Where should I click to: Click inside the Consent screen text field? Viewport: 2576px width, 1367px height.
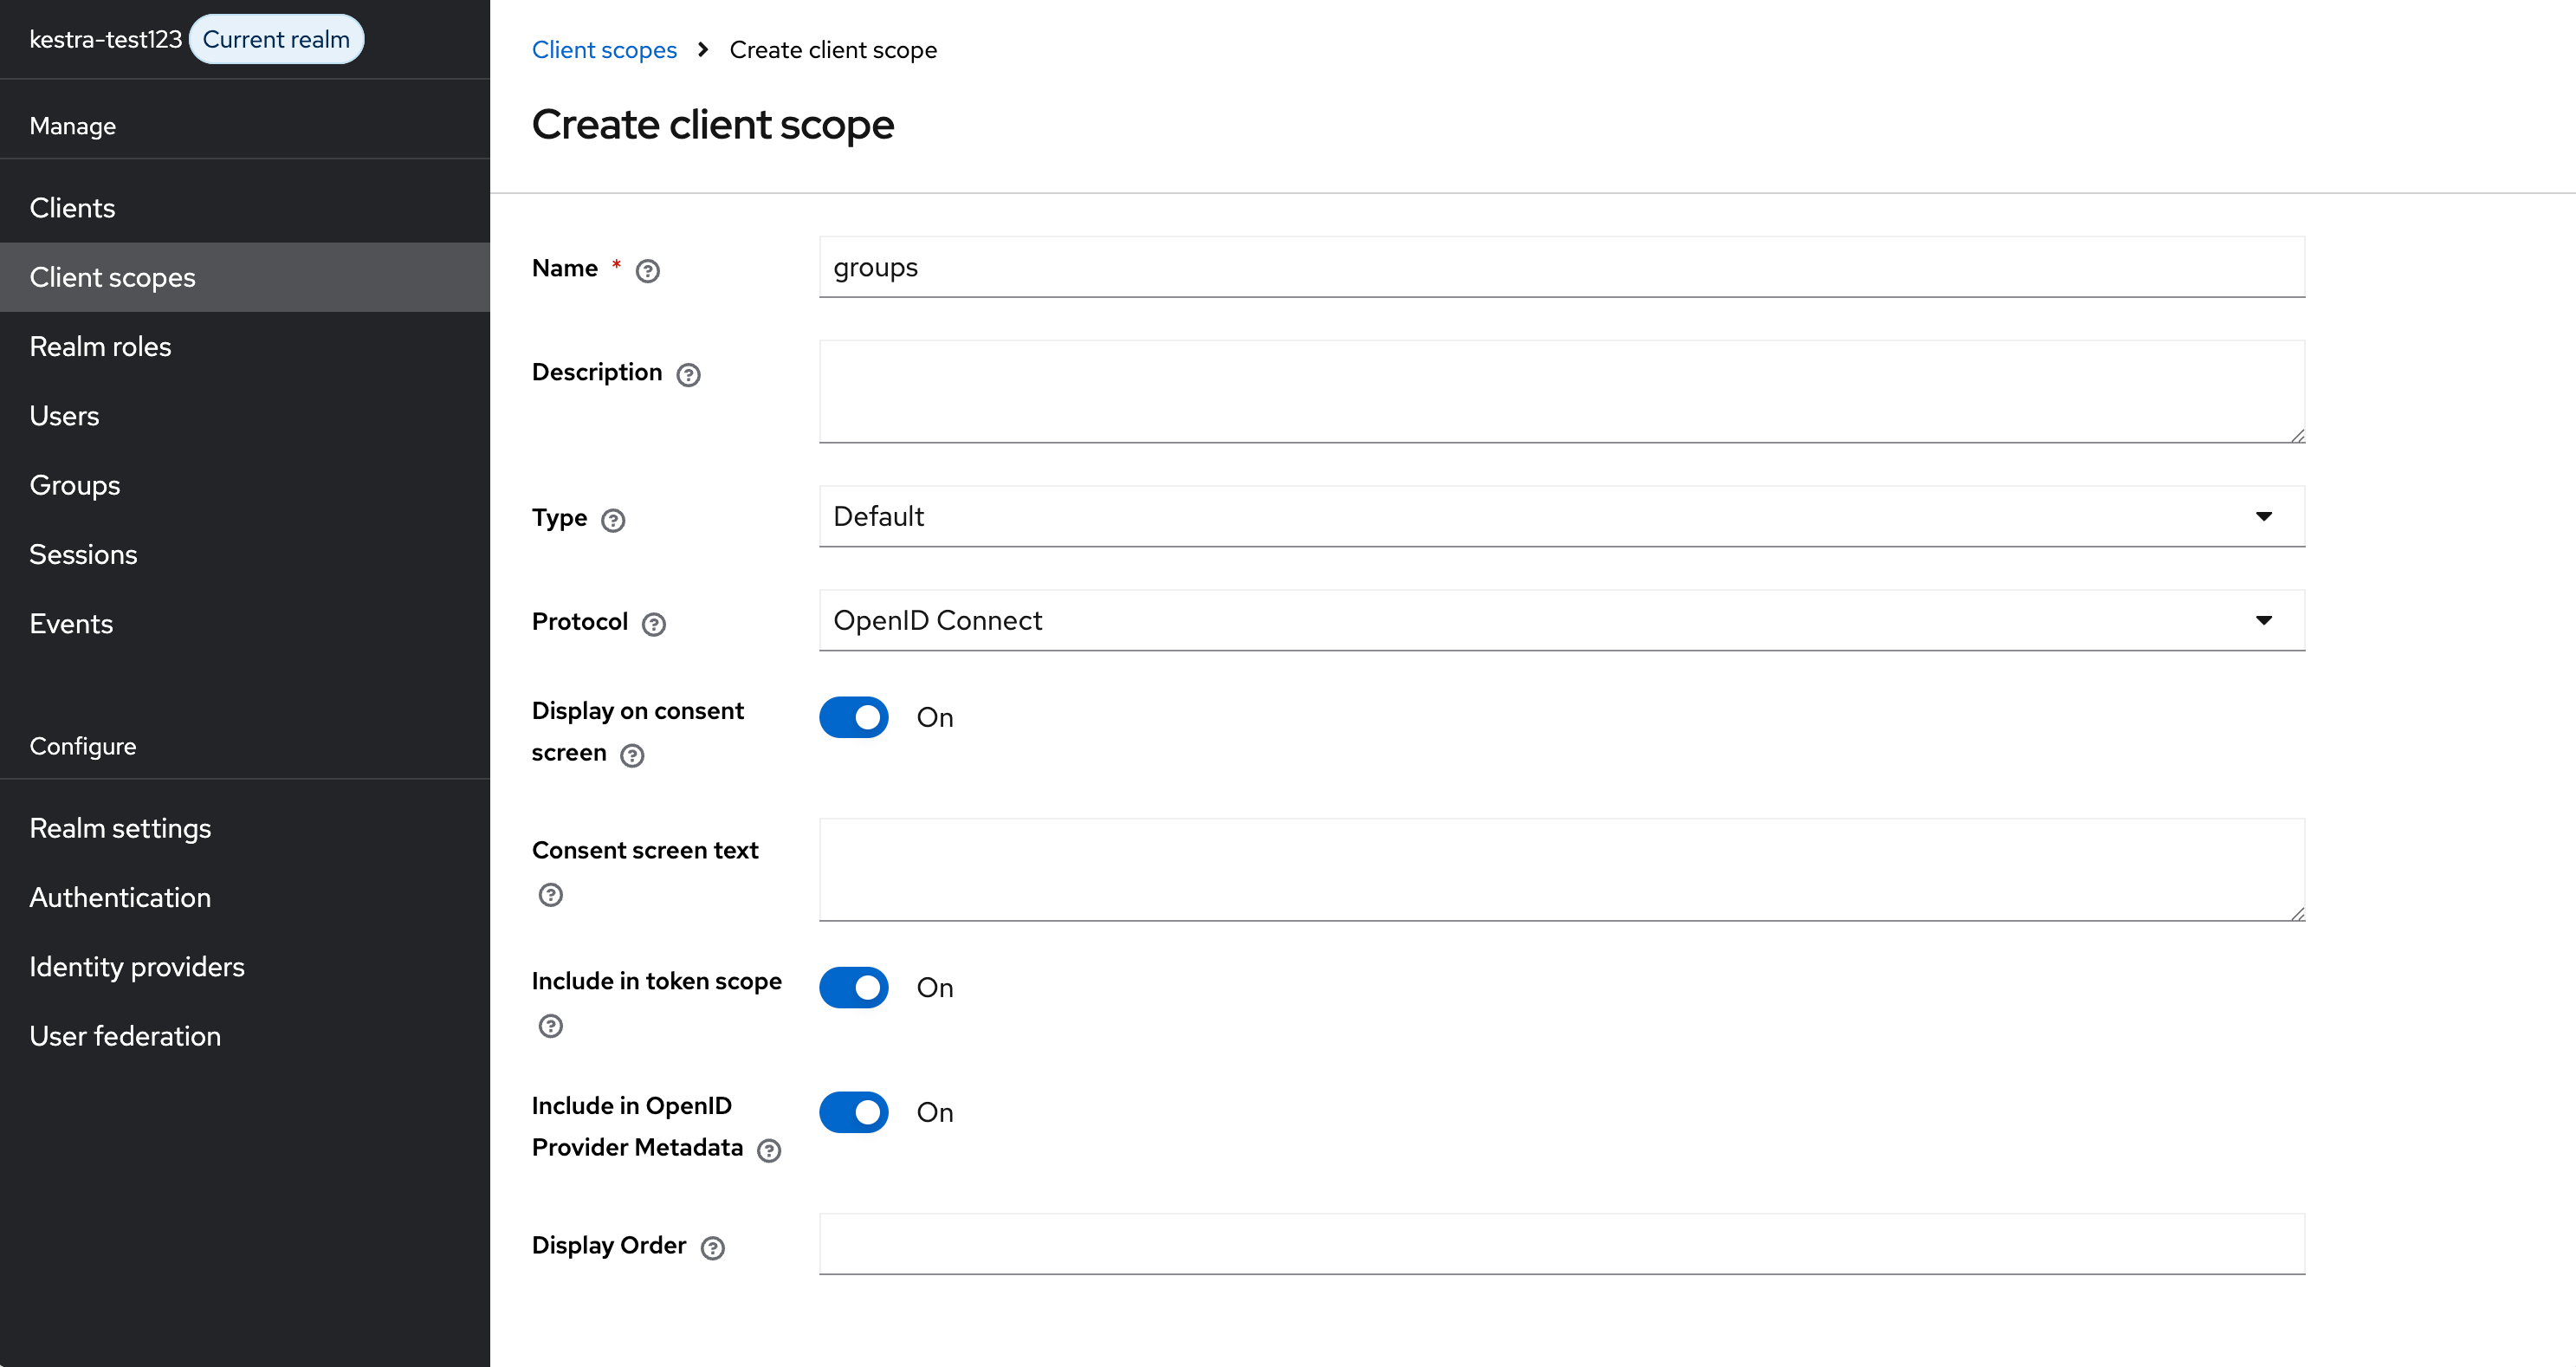(1560, 868)
